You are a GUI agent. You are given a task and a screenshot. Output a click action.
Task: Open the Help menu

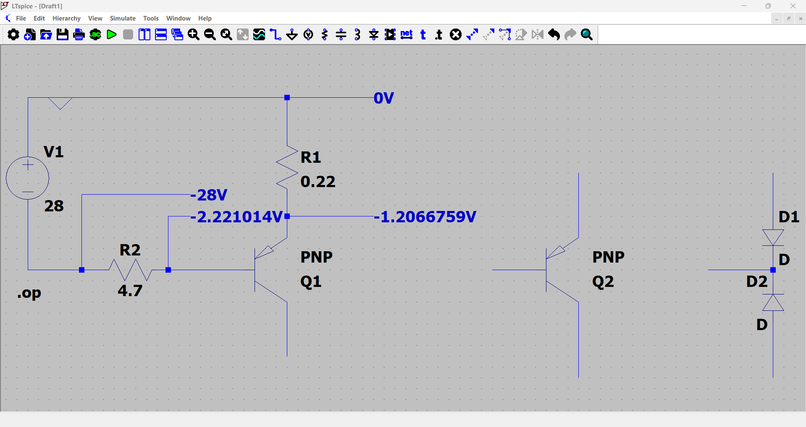pos(205,18)
